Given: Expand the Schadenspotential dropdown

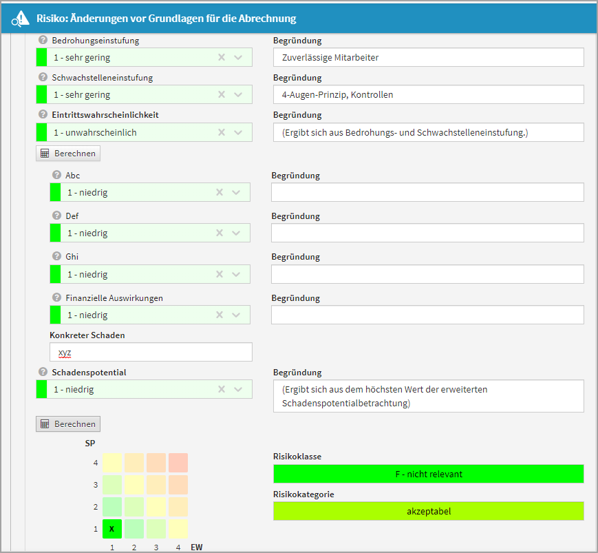Looking at the screenshot, I should 238,390.
